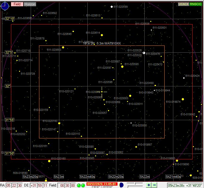Image resolution: width=204 pixels, height=188 pixels.
Task: Click the blue moon phase icon
Action: coord(121,185)
